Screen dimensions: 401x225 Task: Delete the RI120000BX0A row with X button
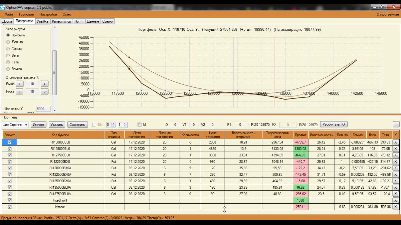395,168
